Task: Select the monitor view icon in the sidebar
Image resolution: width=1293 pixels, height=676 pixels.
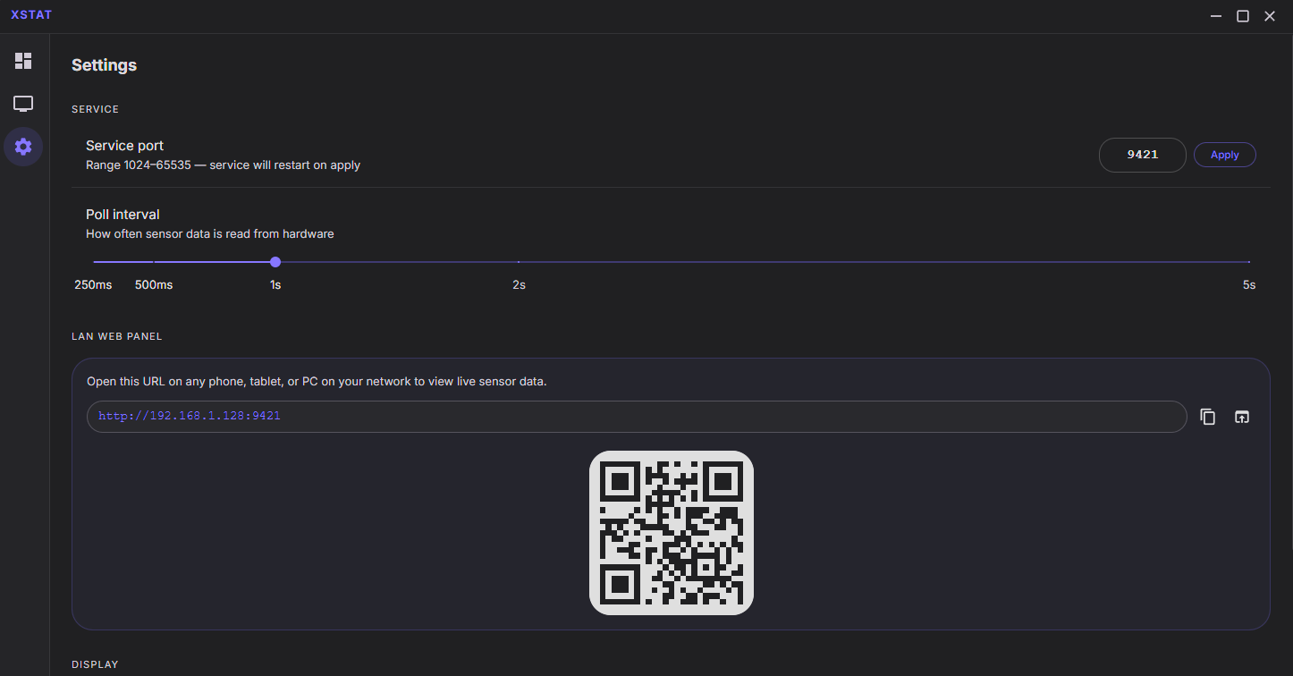Action: tap(22, 104)
